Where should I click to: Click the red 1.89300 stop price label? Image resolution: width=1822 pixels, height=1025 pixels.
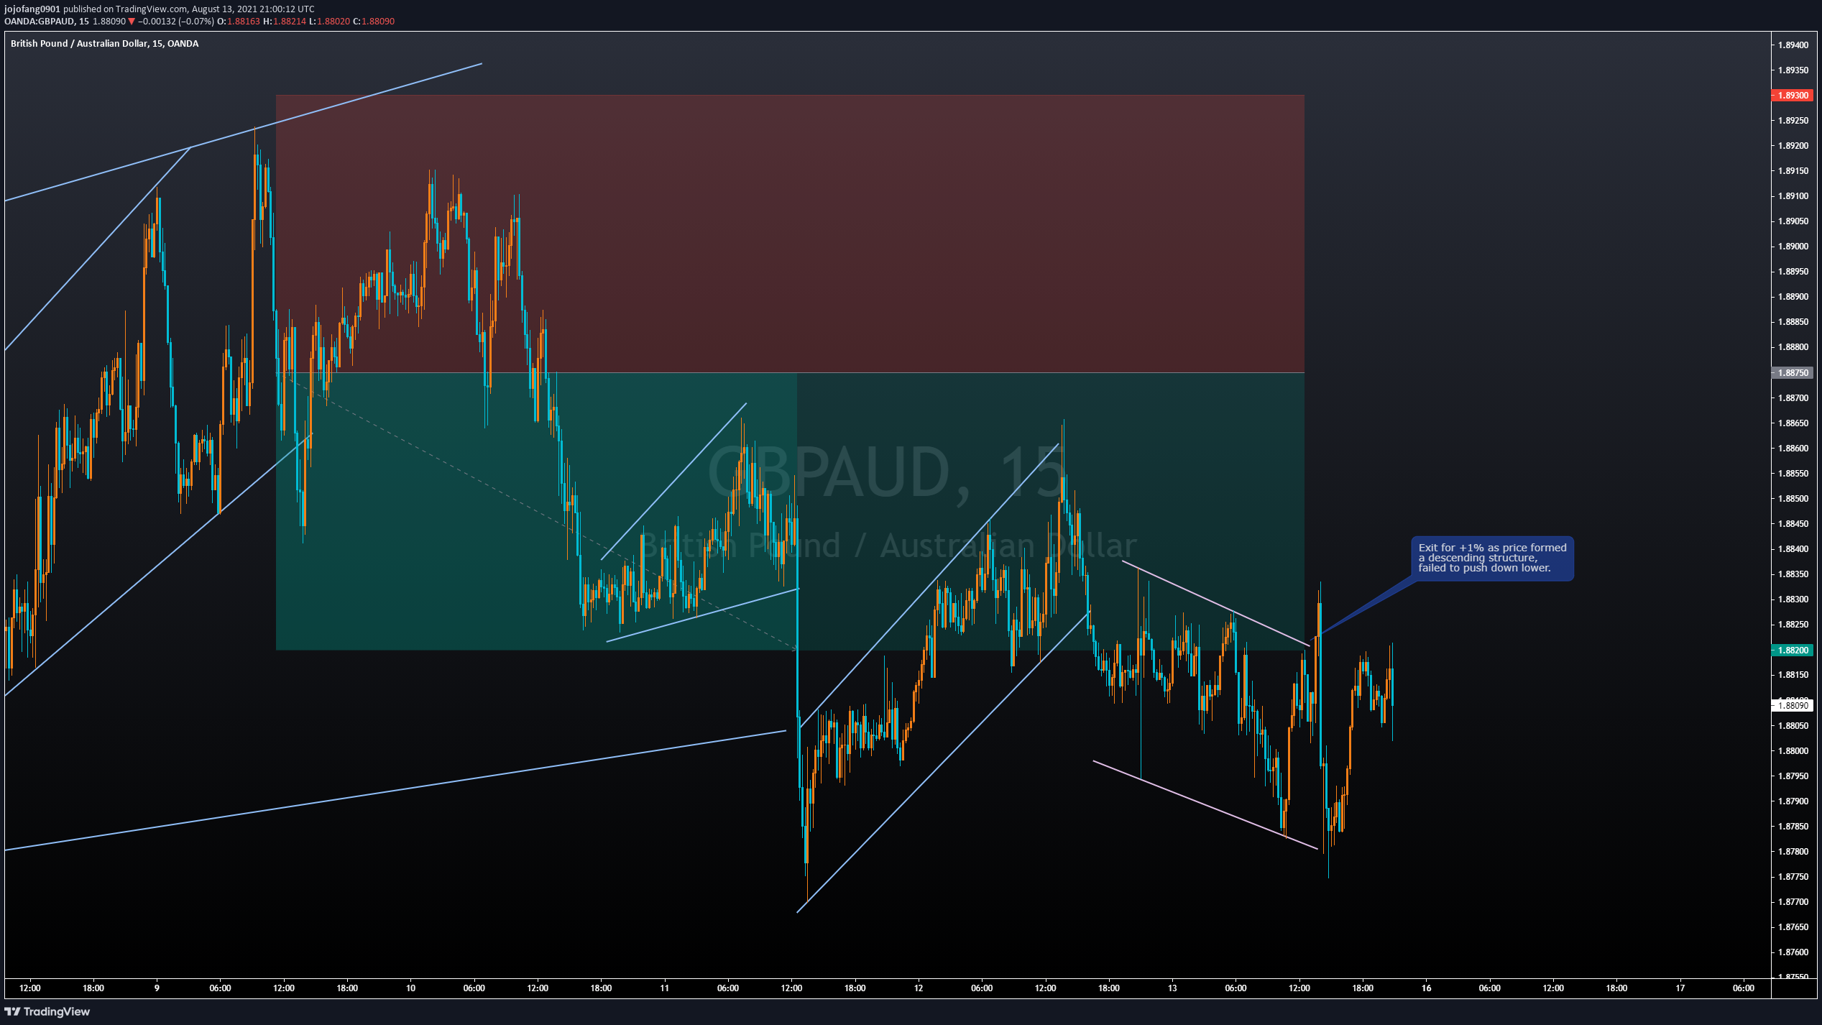pos(1793,96)
